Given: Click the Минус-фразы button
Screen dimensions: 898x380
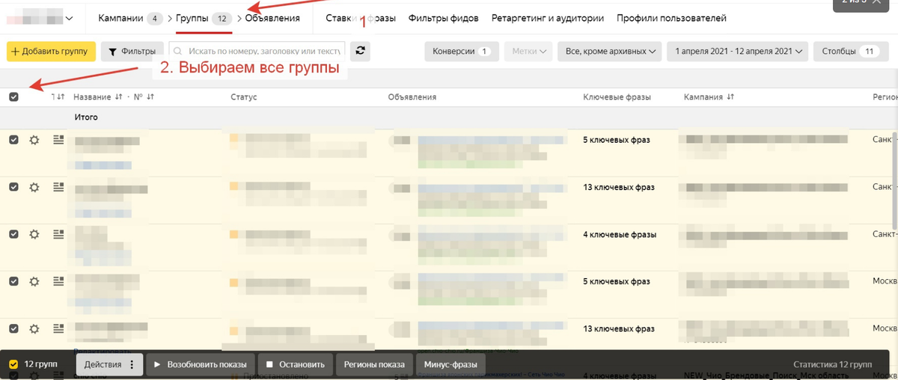Looking at the screenshot, I should tap(450, 364).
